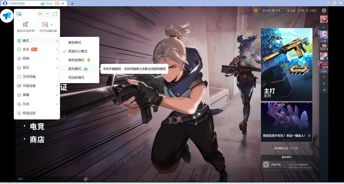
Task: Click the carousel page indicator dots
Action: 287,140
